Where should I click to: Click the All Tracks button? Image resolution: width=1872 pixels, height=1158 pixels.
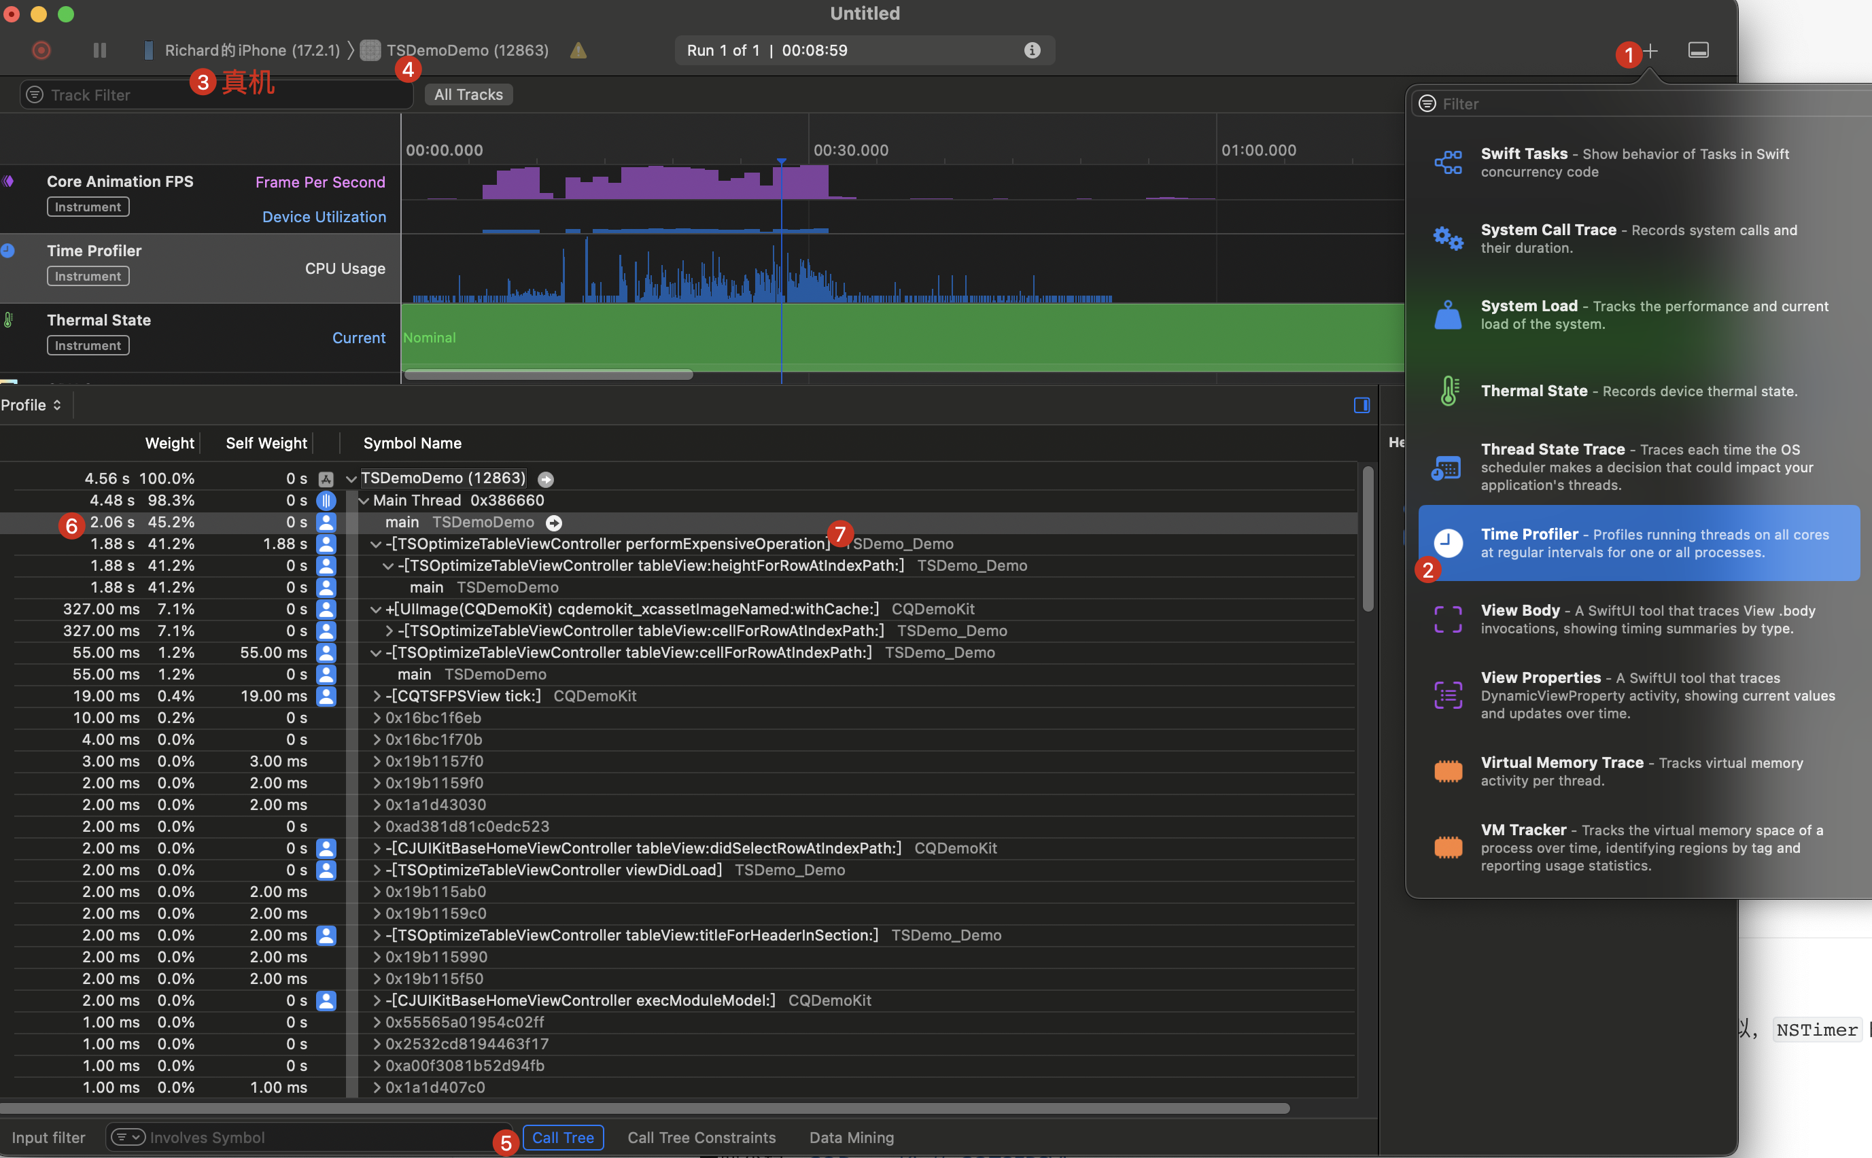469,95
